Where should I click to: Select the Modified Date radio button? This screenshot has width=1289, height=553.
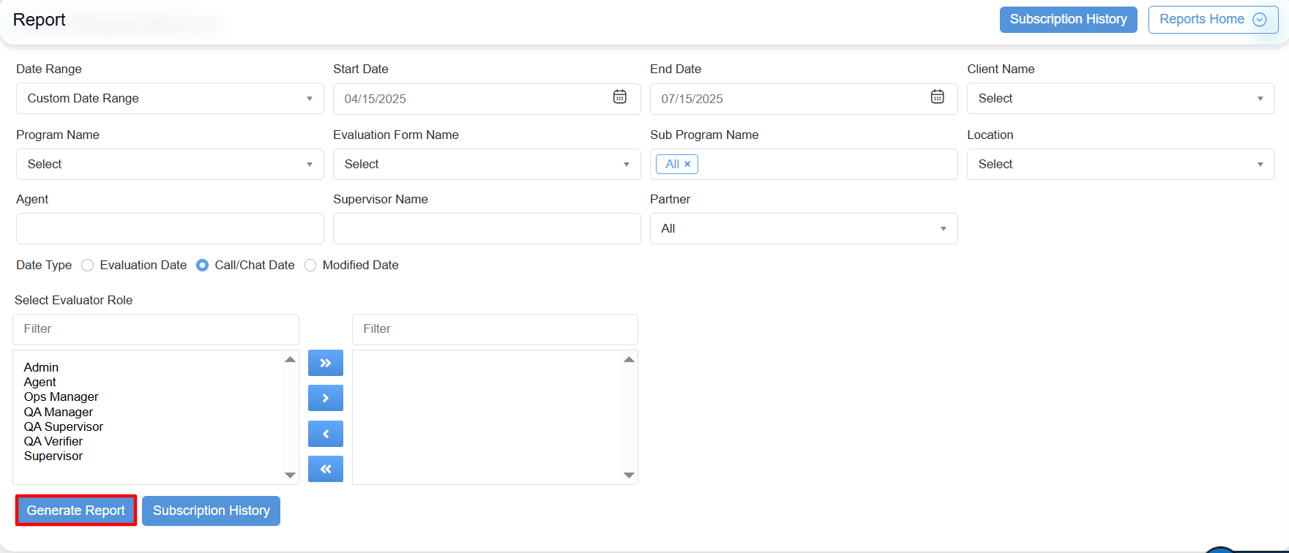pos(310,265)
